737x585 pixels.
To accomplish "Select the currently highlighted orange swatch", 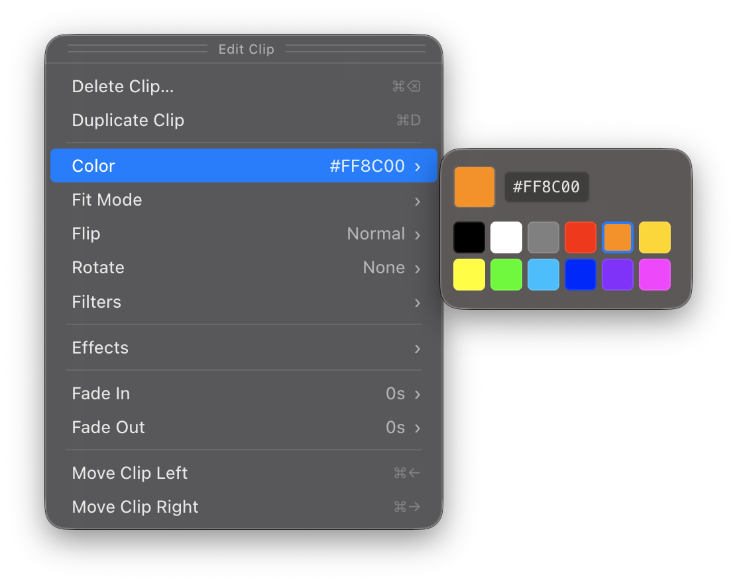I will pyautogui.click(x=618, y=237).
